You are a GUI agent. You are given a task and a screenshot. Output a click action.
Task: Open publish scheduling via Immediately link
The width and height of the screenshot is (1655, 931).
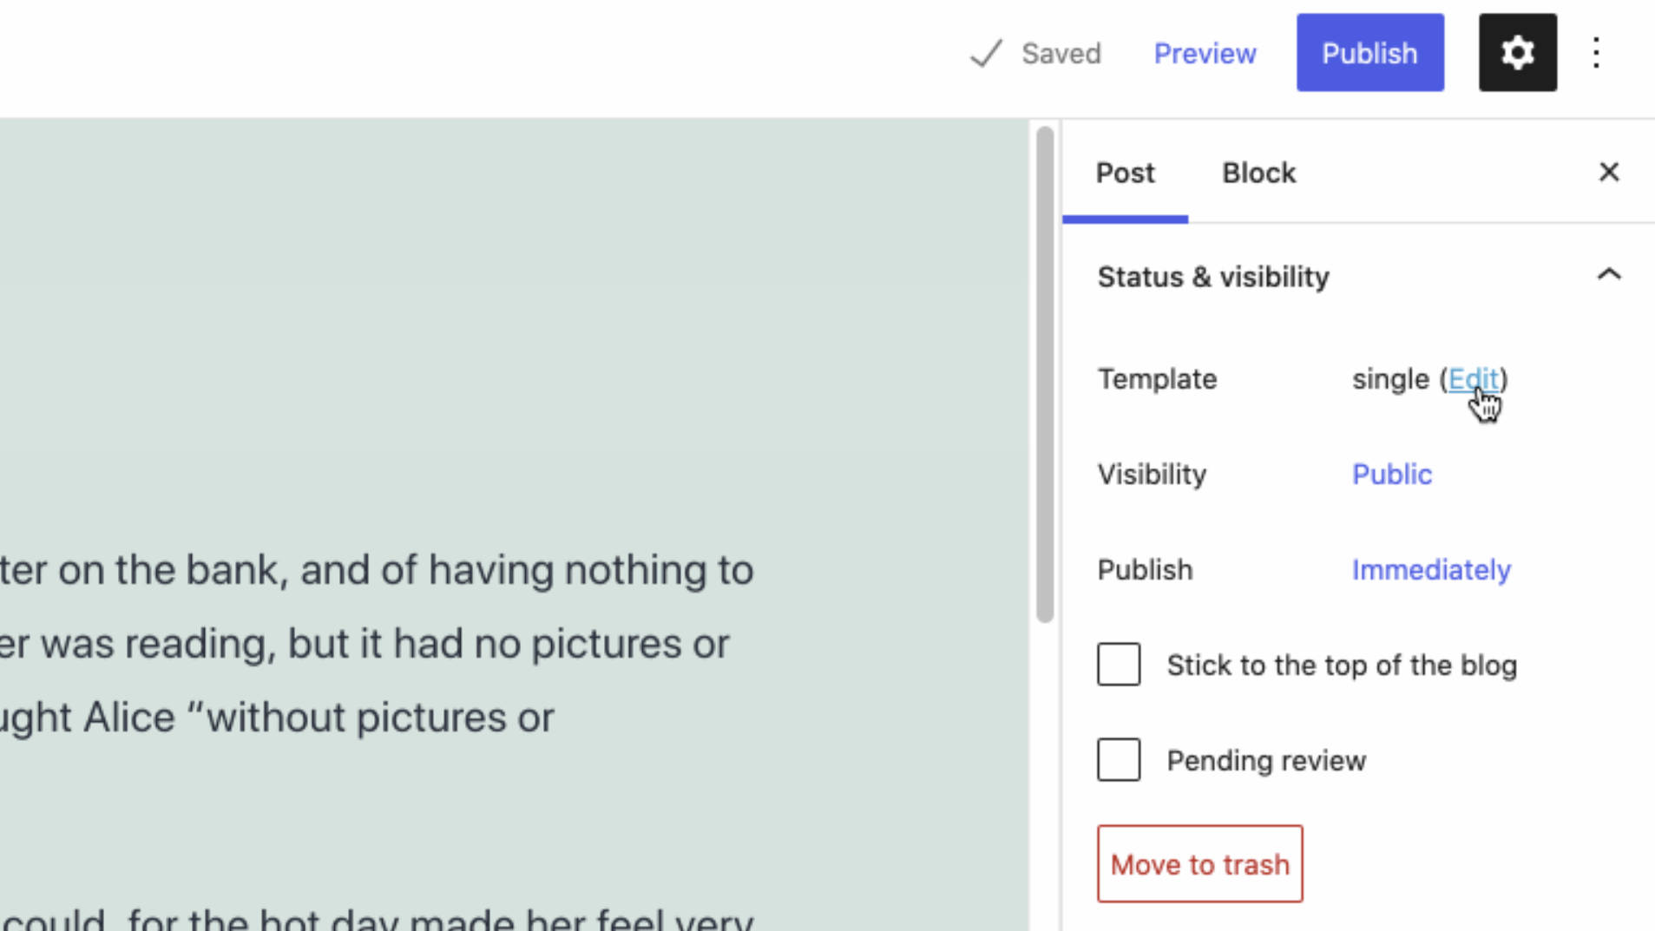click(x=1429, y=569)
